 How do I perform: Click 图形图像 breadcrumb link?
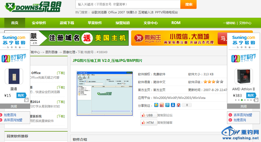pos(51,52)
